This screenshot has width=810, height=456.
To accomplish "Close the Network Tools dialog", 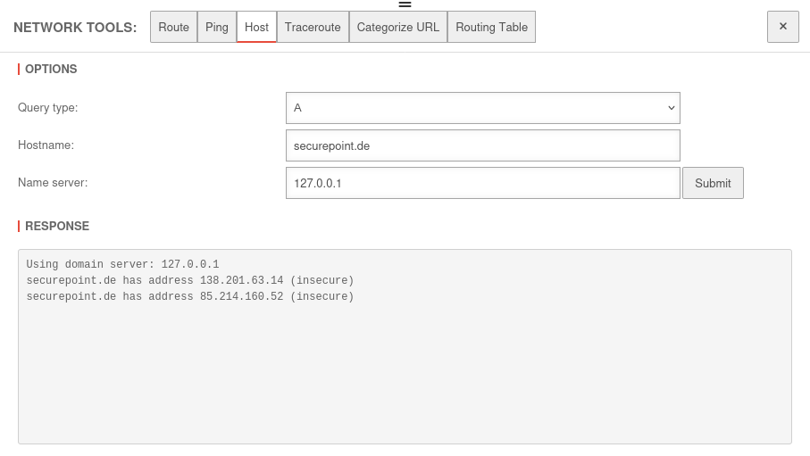I will pos(782,27).
